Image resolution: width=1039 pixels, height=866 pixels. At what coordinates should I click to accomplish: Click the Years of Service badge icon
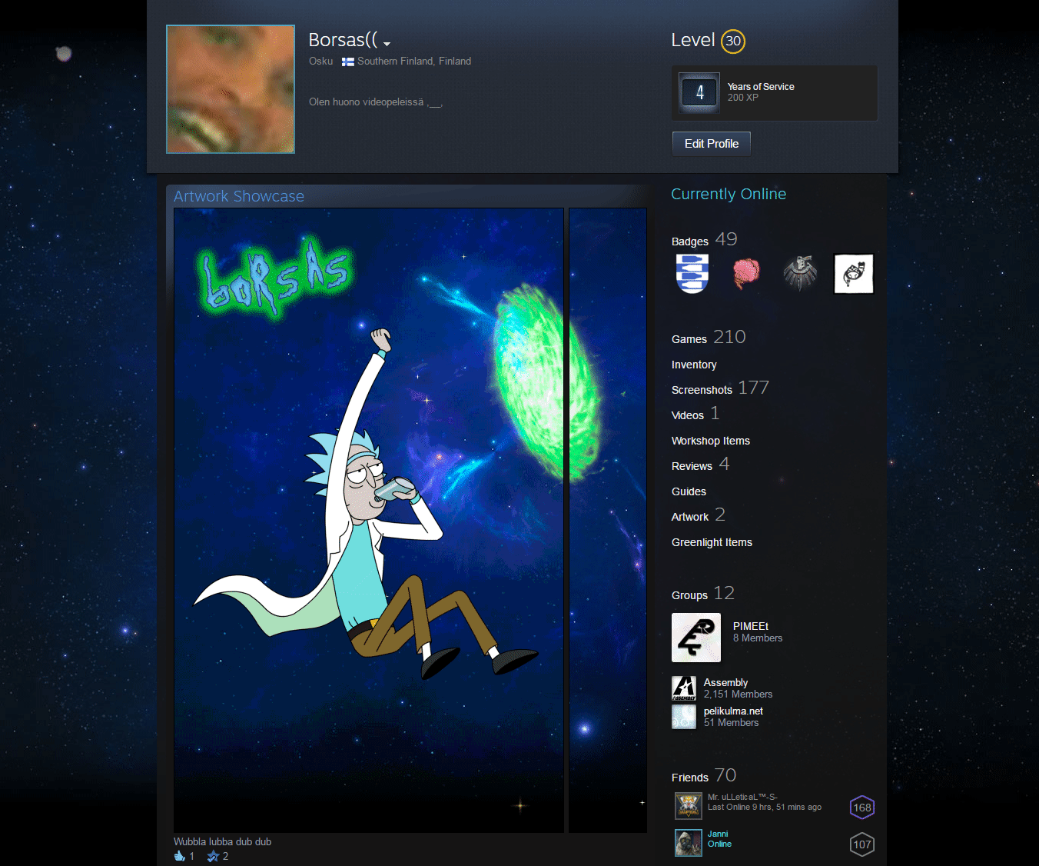click(x=699, y=93)
